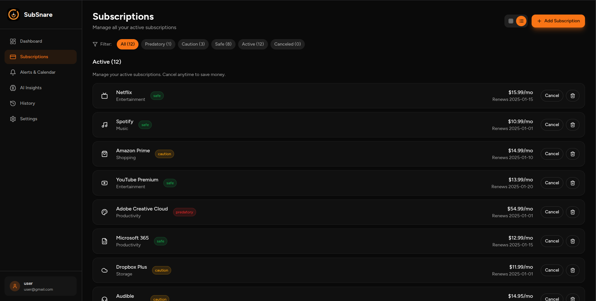Screen dimensions: 596x301
Task: Click Microsoft 365 document icon
Action: point(105,241)
